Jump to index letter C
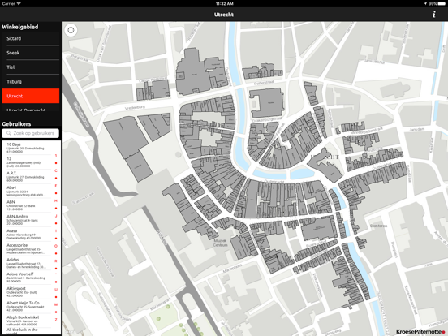448x336 pixels. 56,170
